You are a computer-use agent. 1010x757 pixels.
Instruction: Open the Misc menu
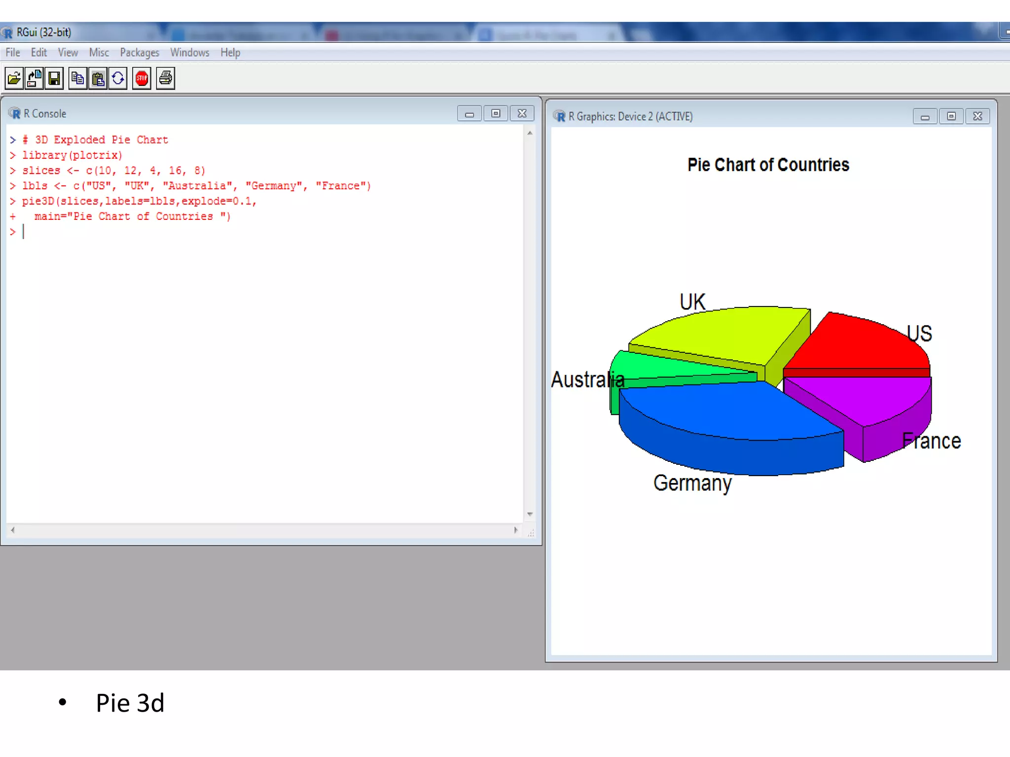coord(99,53)
